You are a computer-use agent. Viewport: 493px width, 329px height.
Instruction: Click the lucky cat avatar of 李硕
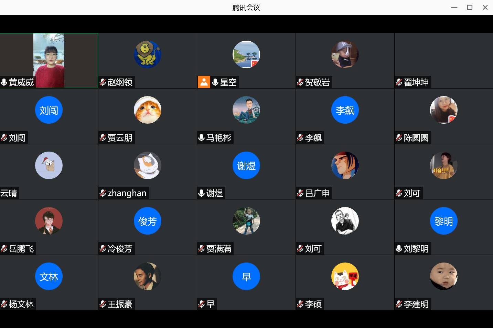pos(345,276)
